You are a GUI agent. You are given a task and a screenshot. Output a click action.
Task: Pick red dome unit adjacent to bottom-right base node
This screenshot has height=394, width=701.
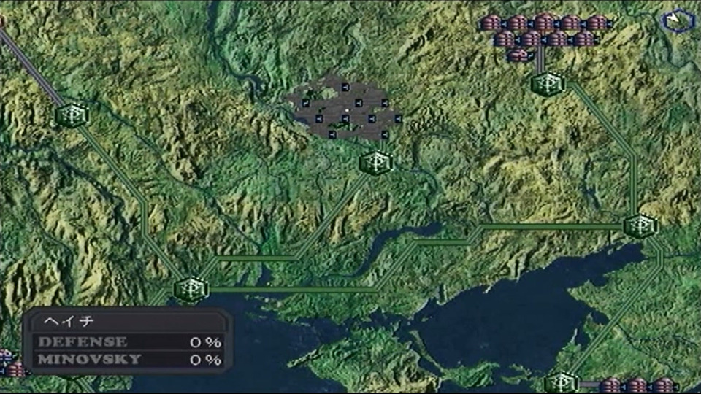pyautogui.click(x=610, y=385)
